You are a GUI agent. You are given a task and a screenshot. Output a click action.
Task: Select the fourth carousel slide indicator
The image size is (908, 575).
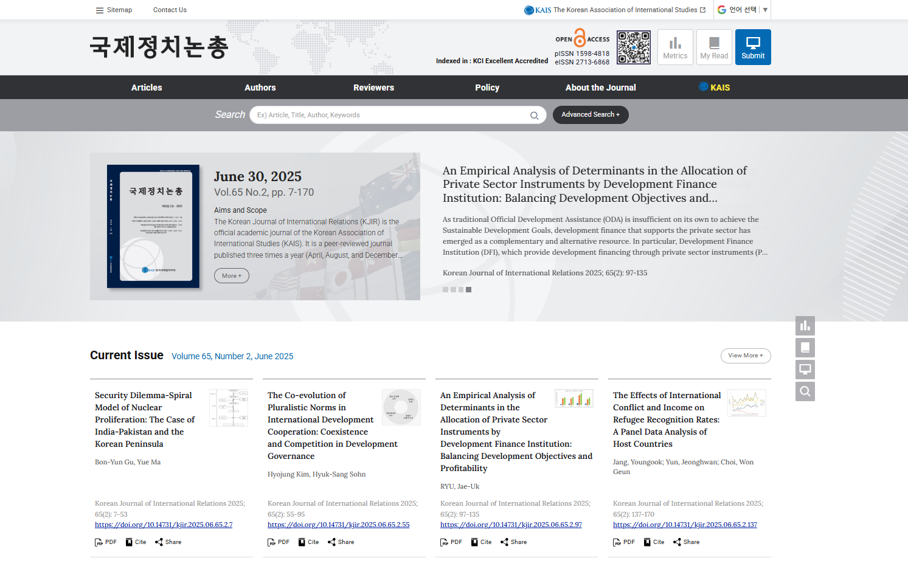point(468,290)
